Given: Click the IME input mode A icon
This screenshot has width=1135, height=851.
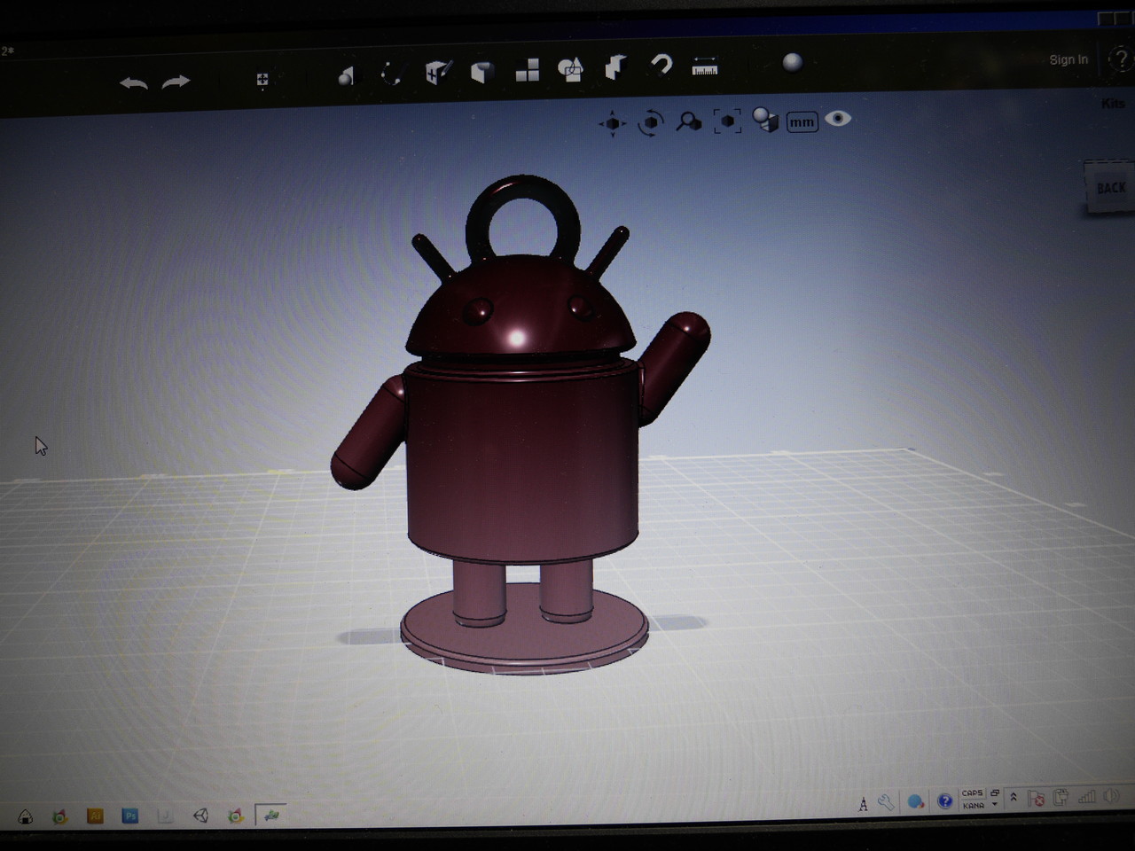Looking at the screenshot, I should pos(864,804).
